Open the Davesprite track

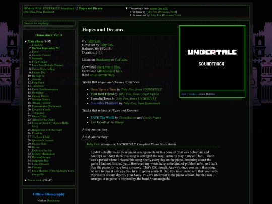pos(38,76)
